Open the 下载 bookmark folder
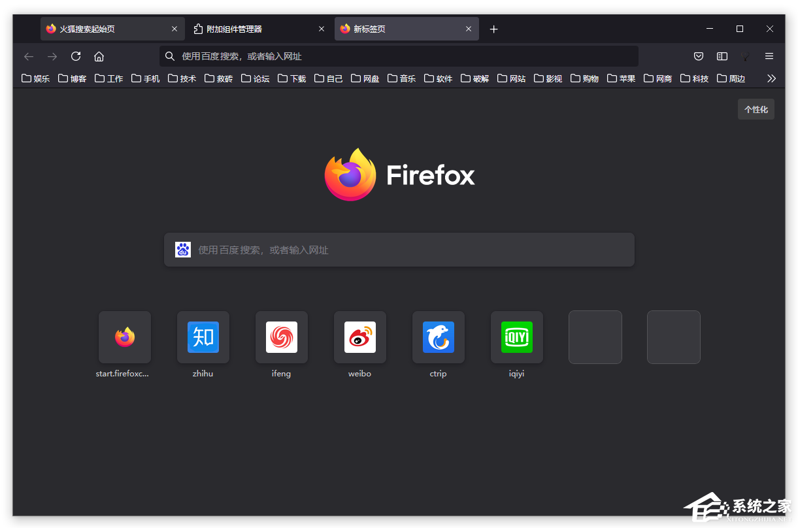The image size is (798, 528). click(x=291, y=78)
